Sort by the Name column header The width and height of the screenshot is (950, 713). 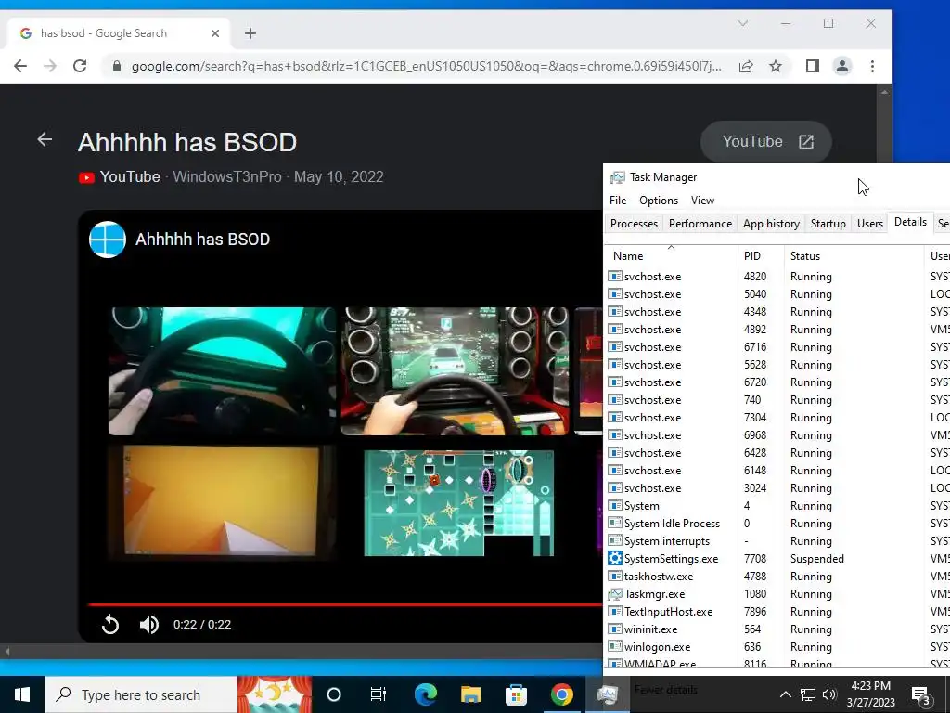tap(672, 256)
